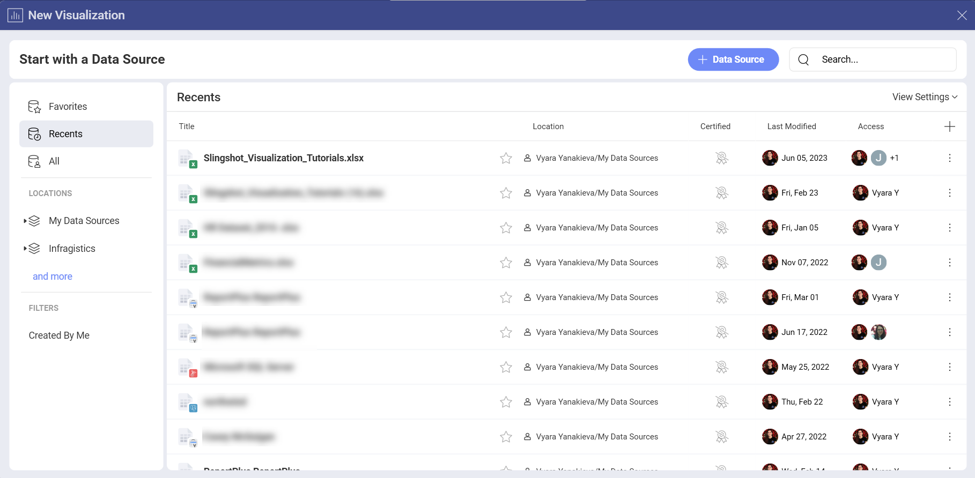Click user avatar beside Jun 05, 2023 date
The image size is (975, 478).
pos(770,158)
